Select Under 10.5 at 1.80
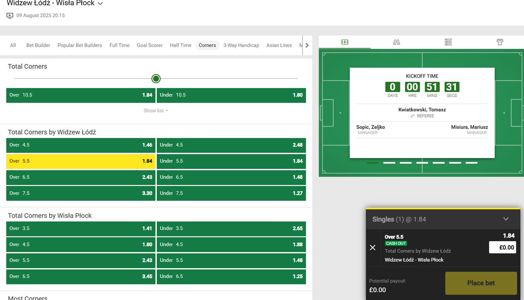 coord(231,95)
